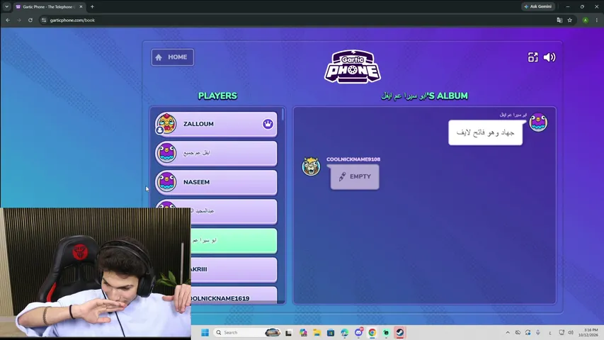Click the taskbar Search box
604x340 pixels.
[246, 332]
